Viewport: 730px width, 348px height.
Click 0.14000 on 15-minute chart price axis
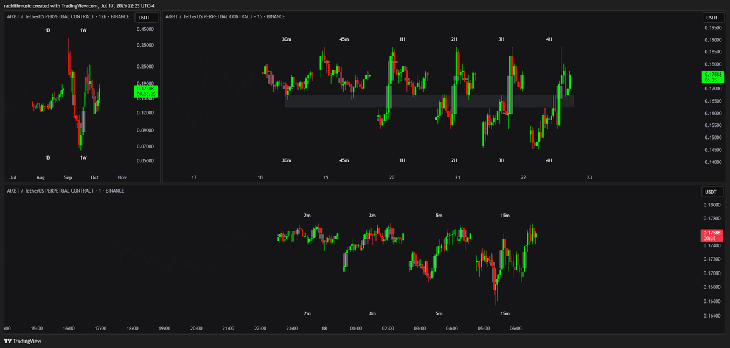[713, 163]
